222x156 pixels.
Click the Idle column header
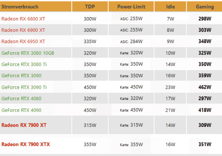171,7
